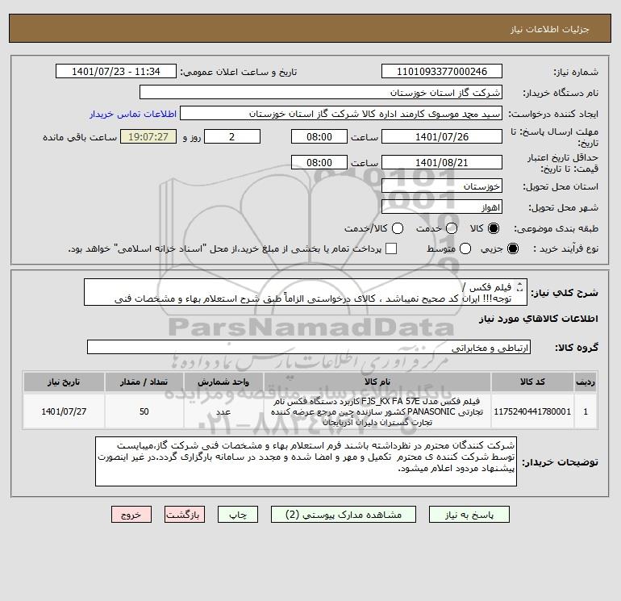621x601 pixels.
Task: Click the price validity date 1401/08/21
Action: 442,162
